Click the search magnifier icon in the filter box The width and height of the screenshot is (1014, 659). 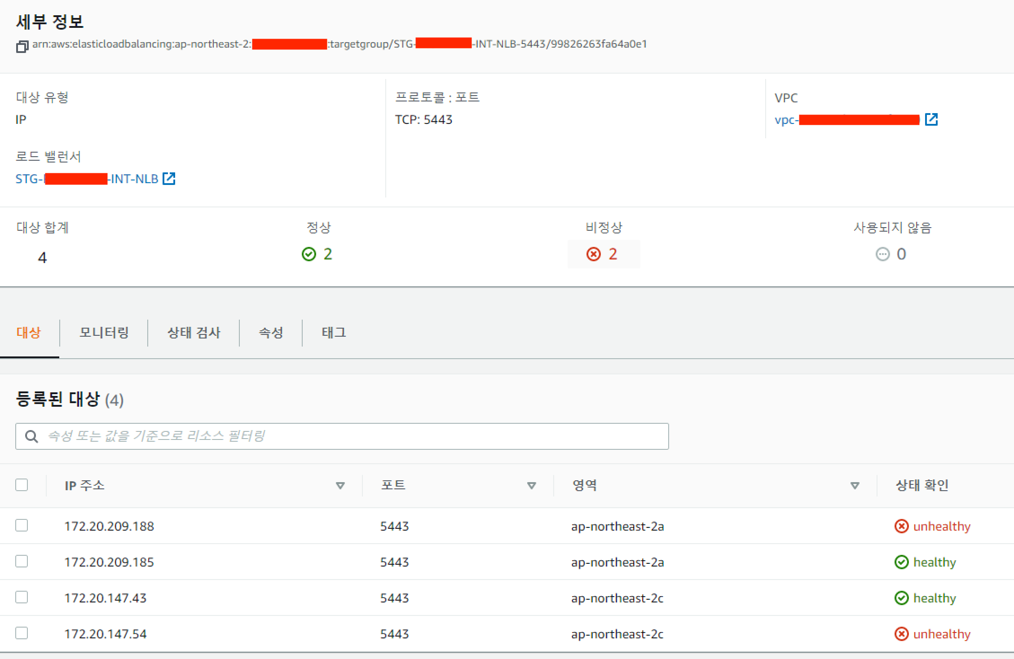(31, 436)
